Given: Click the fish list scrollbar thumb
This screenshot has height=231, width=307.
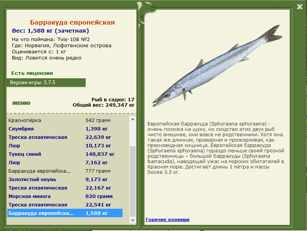Looking at the screenshot, I should click(x=133, y=181).
